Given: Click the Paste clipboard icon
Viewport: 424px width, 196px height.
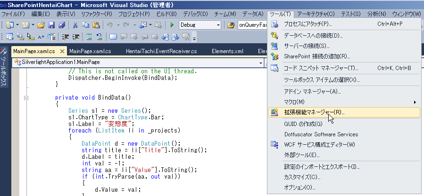Looking at the screenshot, I should coord(96,25).
